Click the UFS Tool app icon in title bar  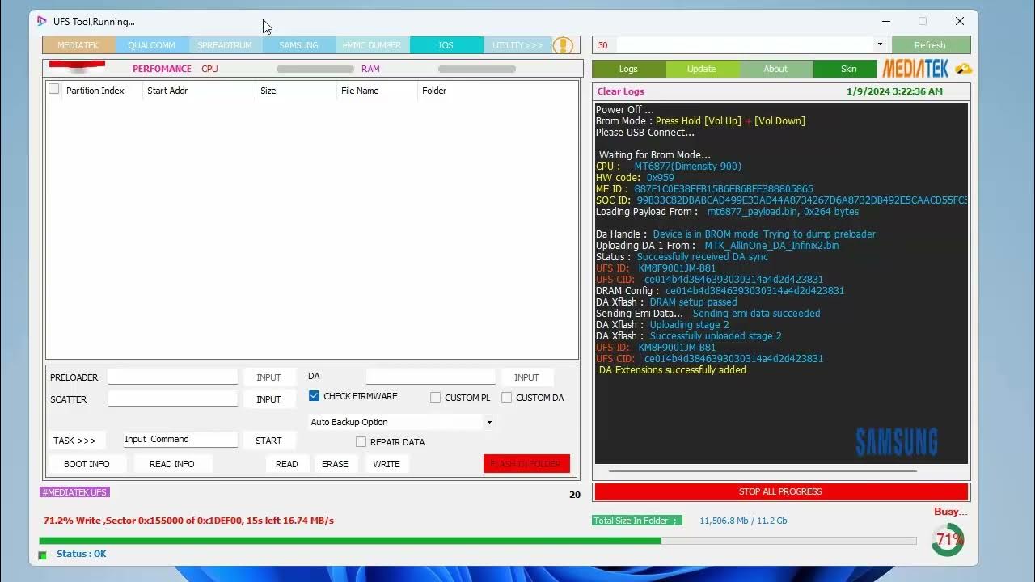42,22
